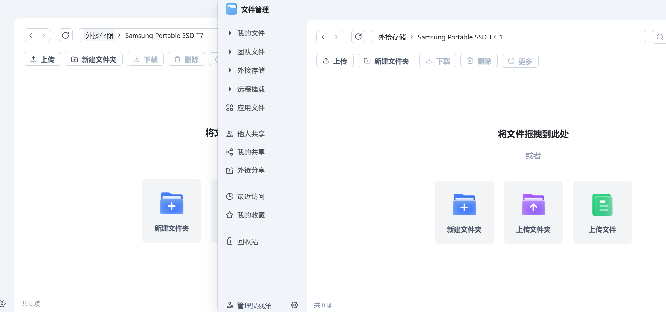Open settings gear next to 管理员视角
The image size is (666, 312).
295,305
